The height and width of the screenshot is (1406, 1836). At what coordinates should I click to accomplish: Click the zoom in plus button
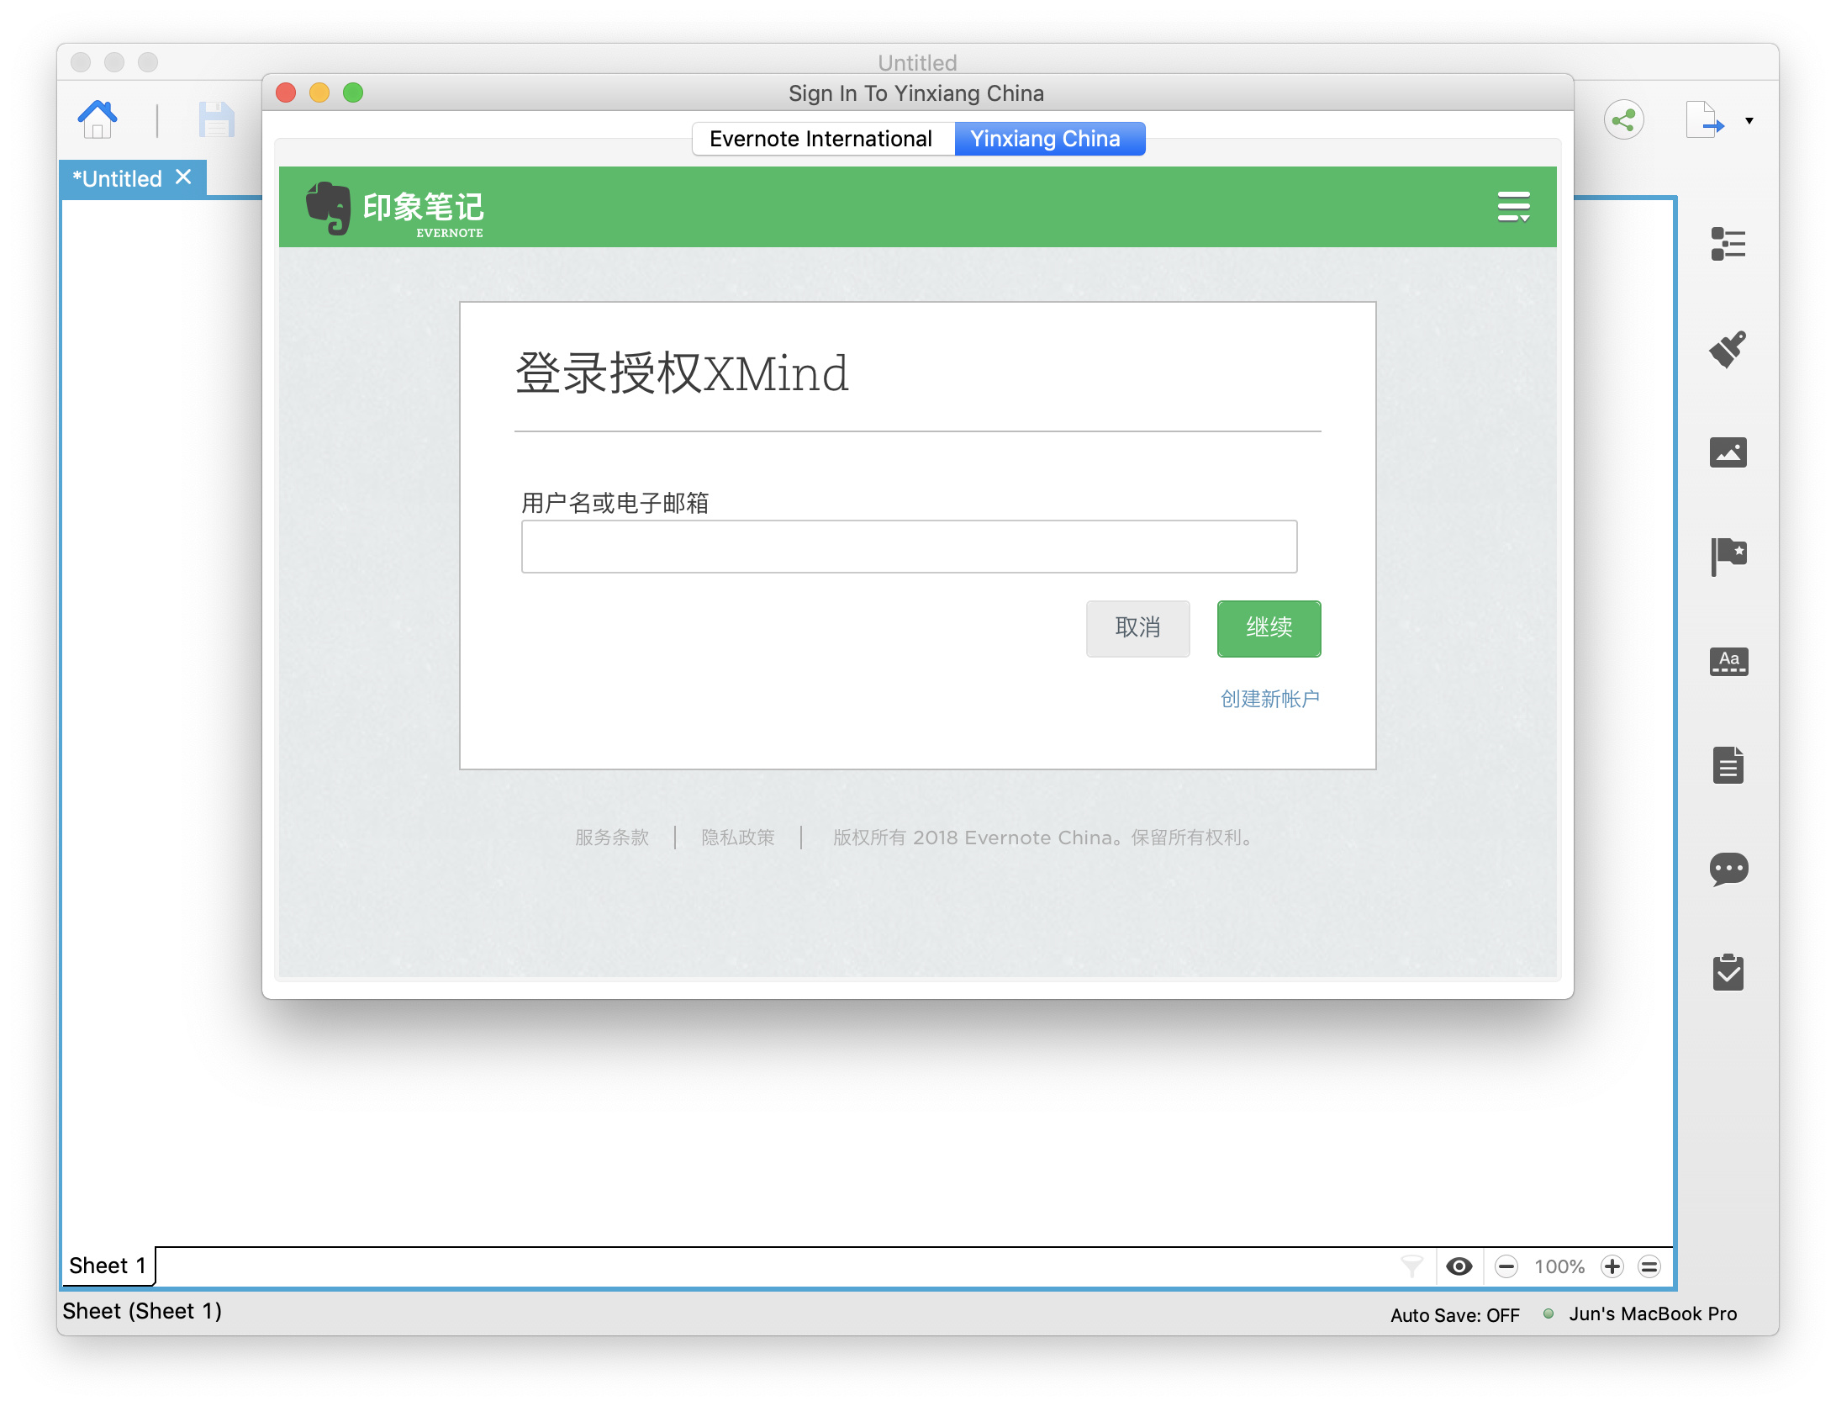tap(1612, 1266)
